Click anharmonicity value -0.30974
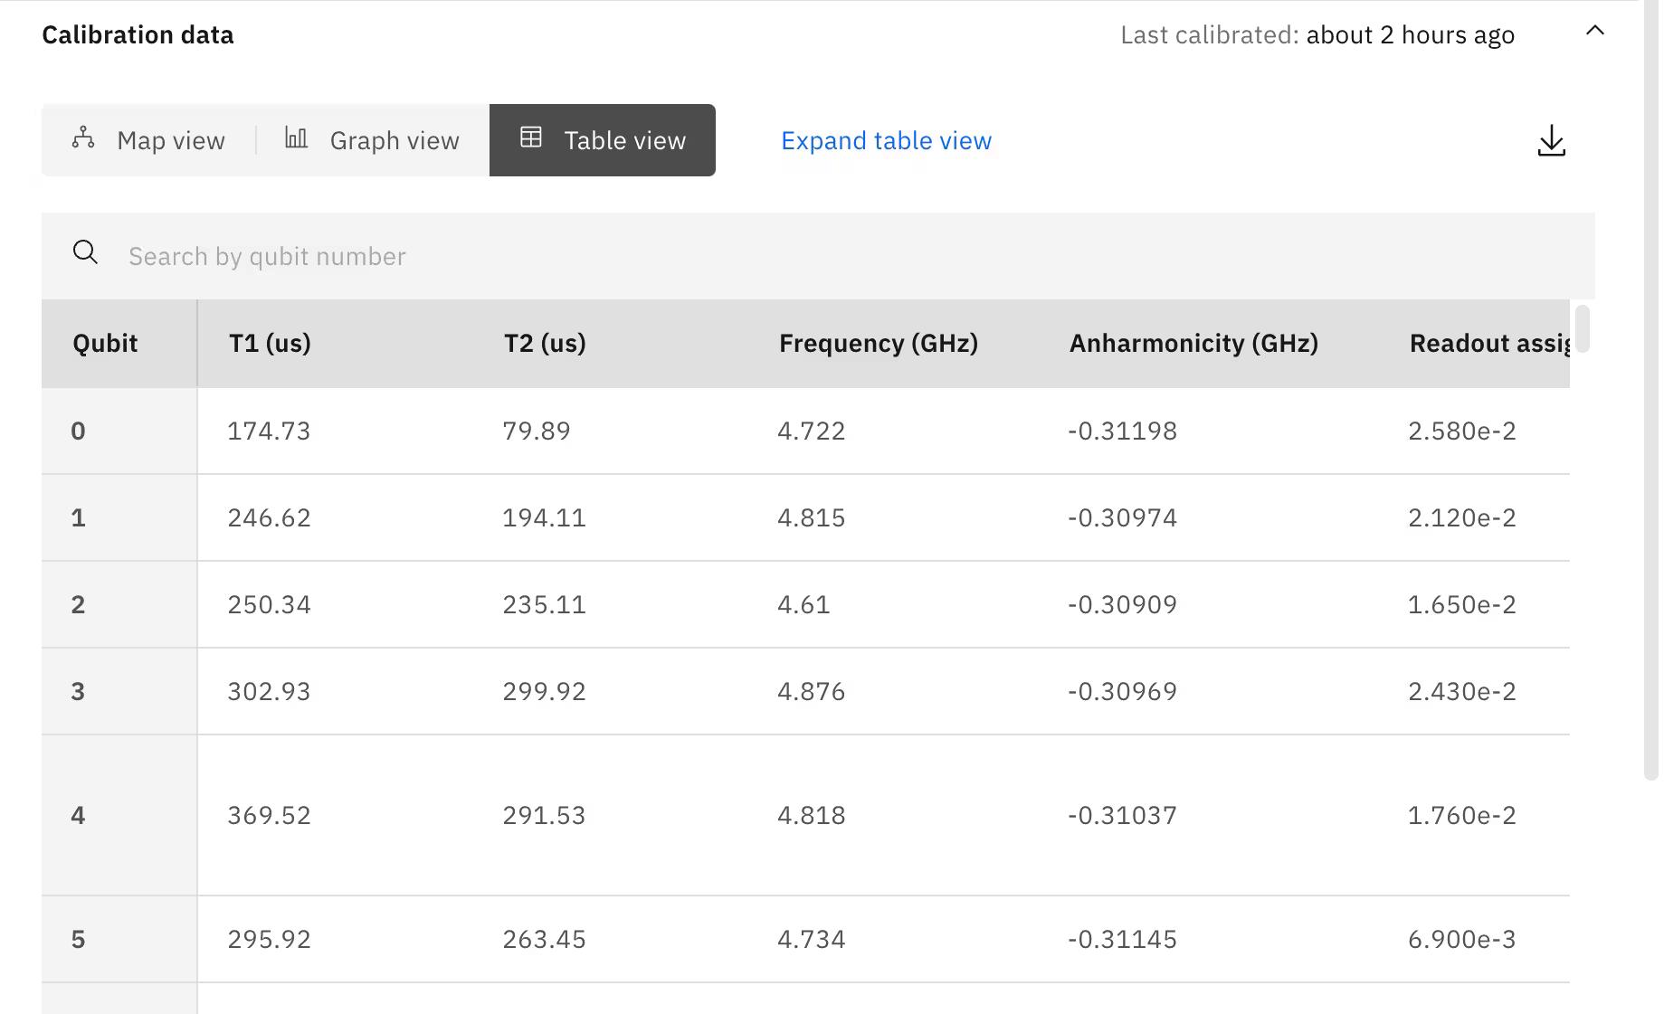The height and width of the screenshot is (1014, 1664). (x=1122, y=518)
